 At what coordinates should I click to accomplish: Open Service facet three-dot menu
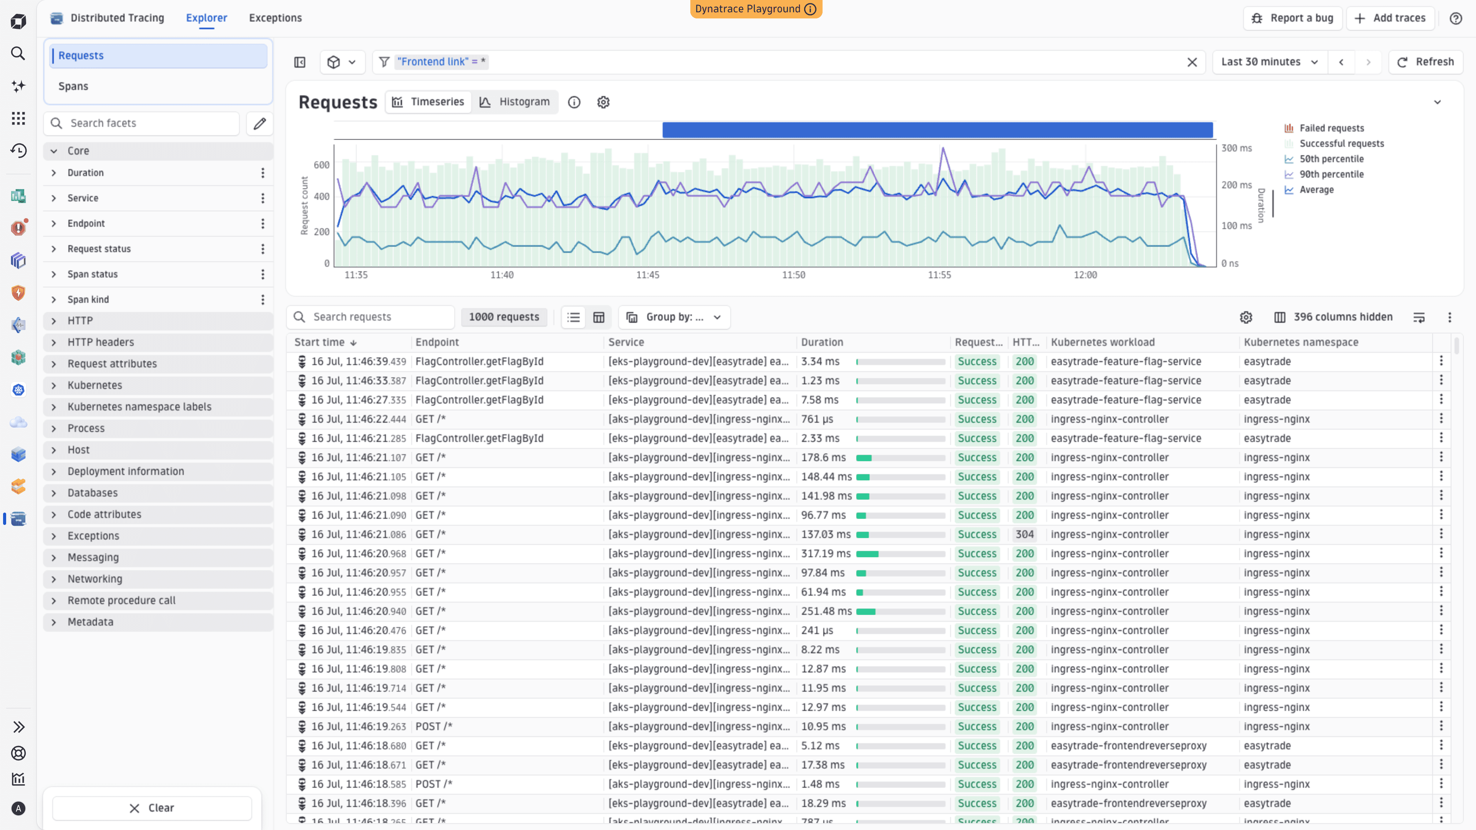tap(263, 198)
